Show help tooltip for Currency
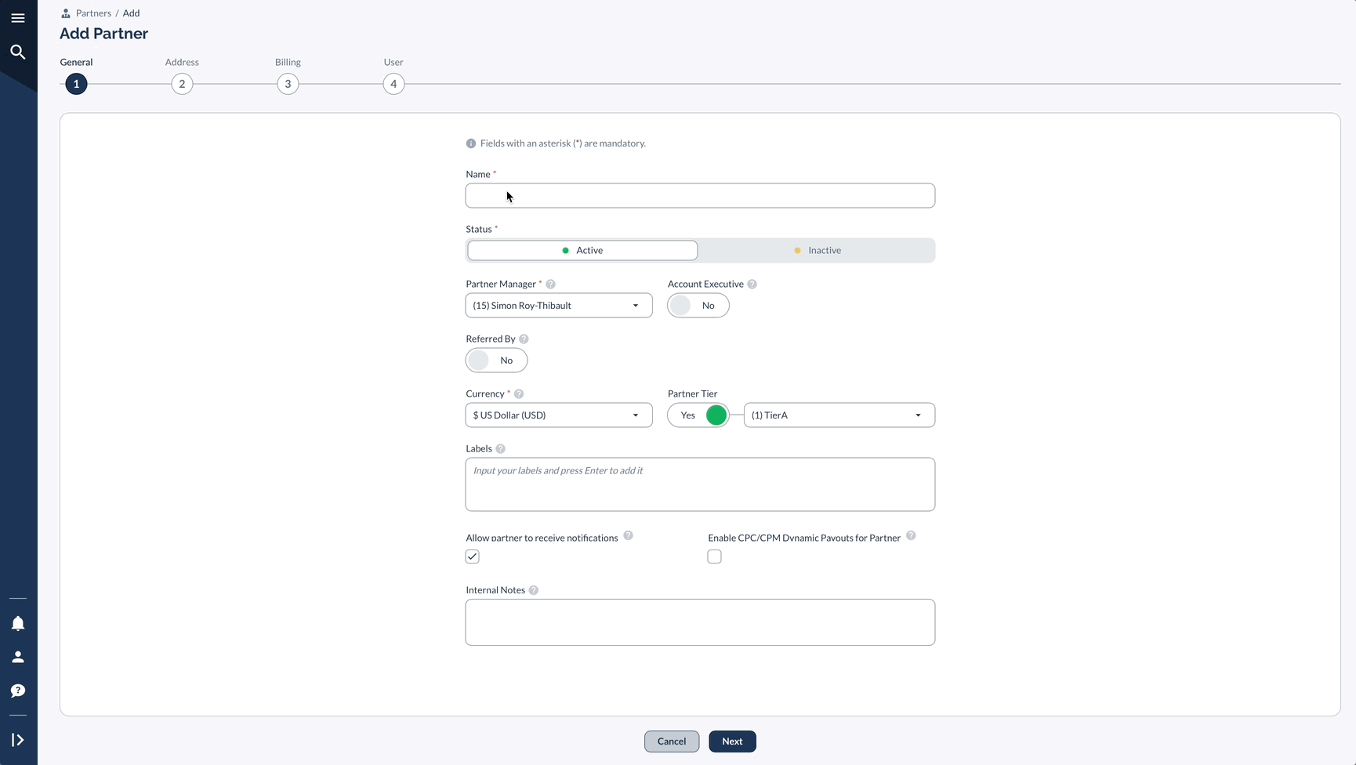Screen dimensions: 1356x765 pyautogui.click(x=518, y=394)
